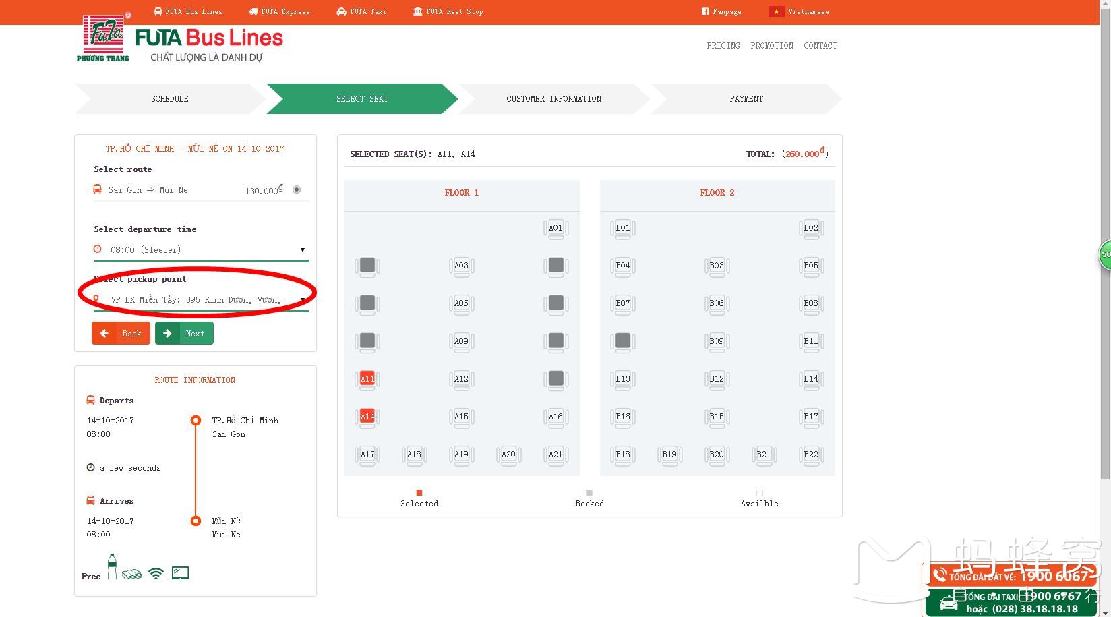
Task: Select seat A20 in the back row
Action: click(508, 454)
